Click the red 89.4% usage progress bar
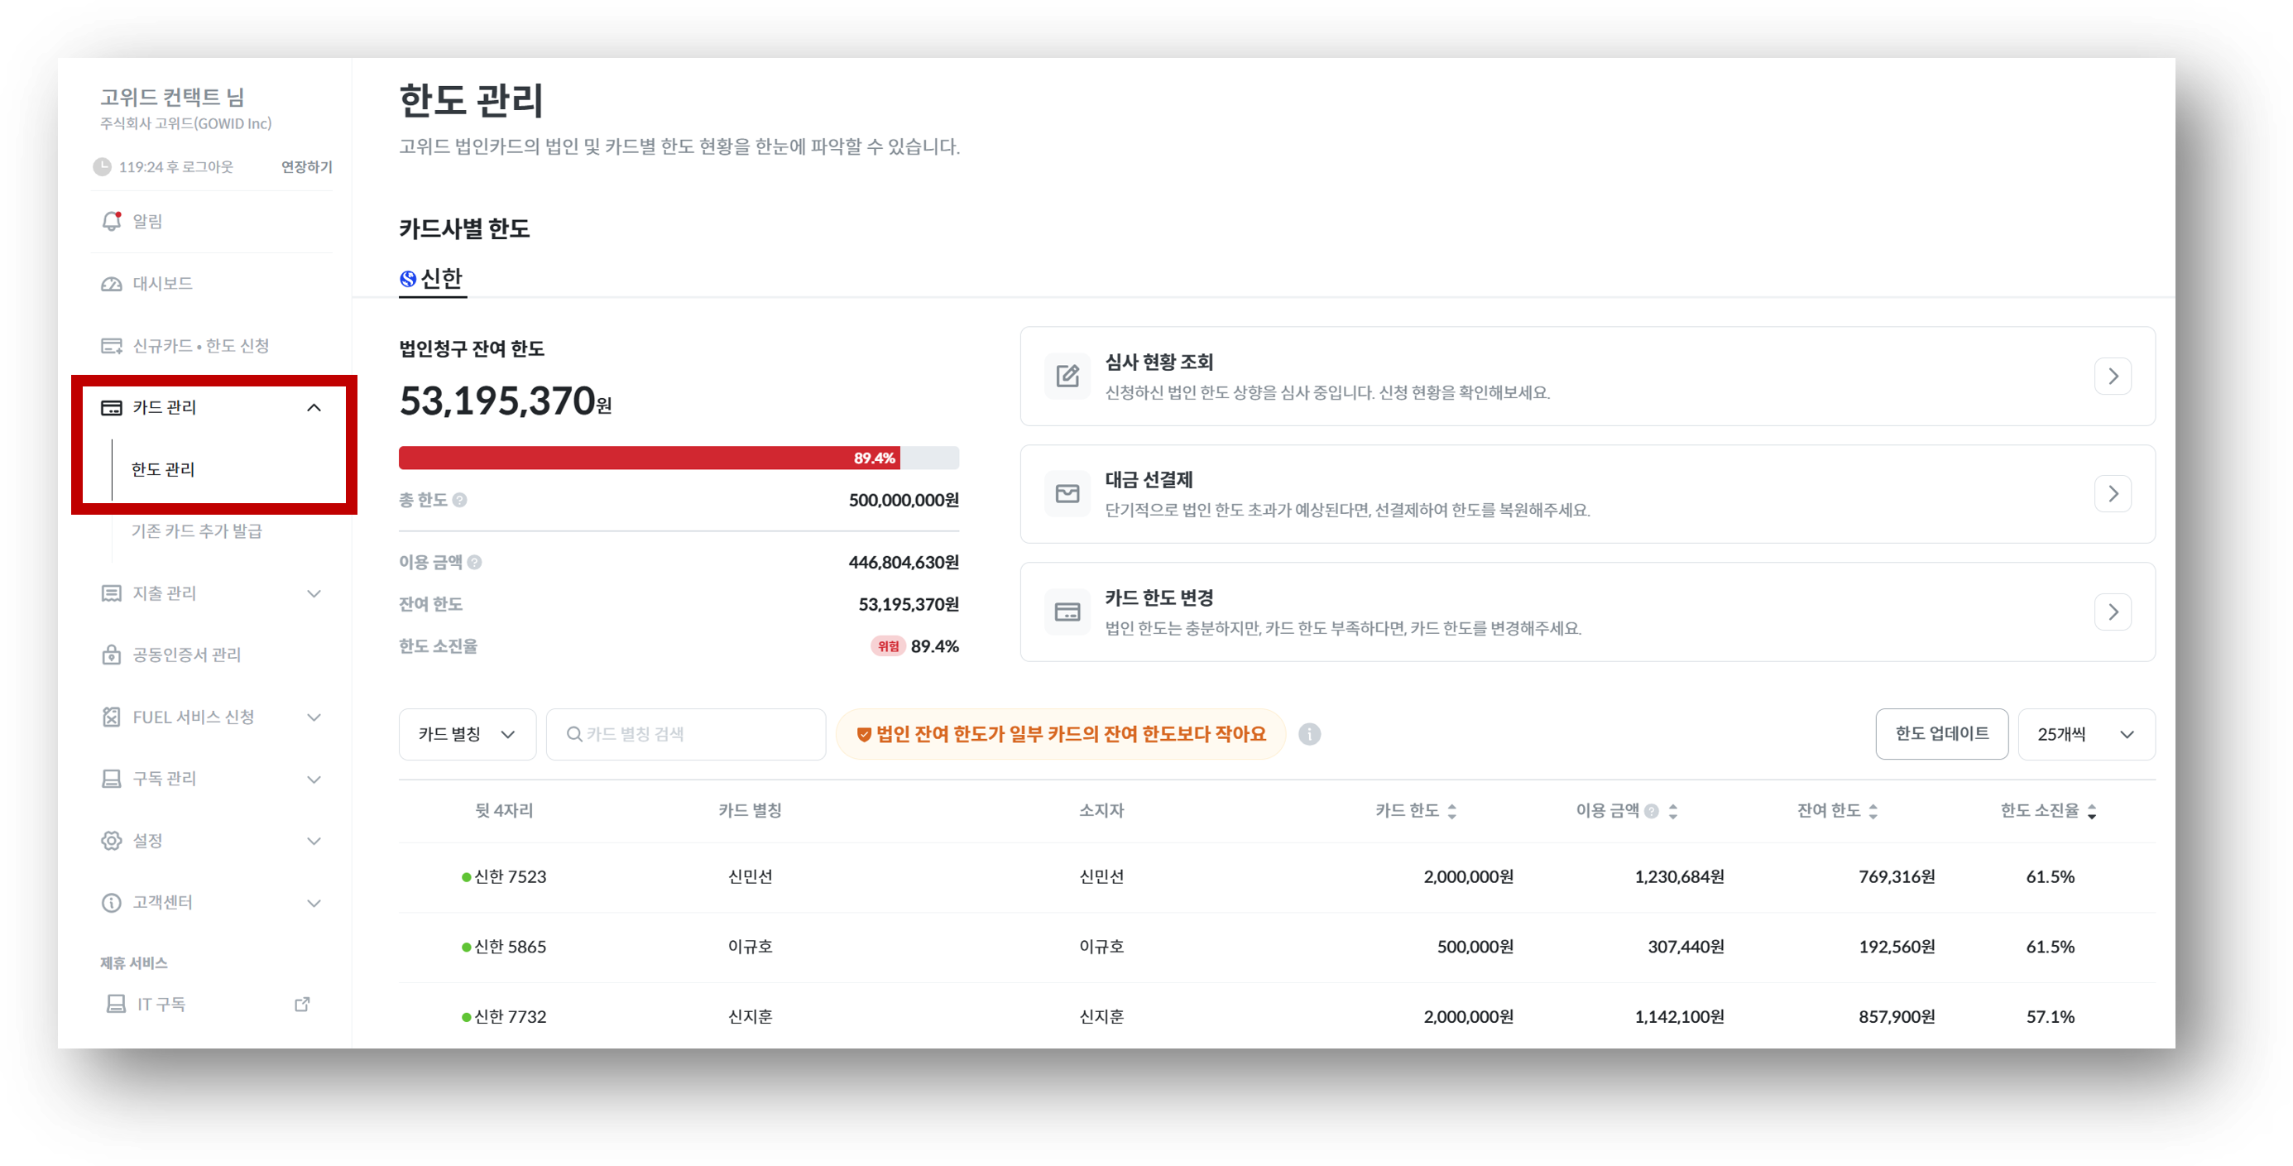 point(648,458)
